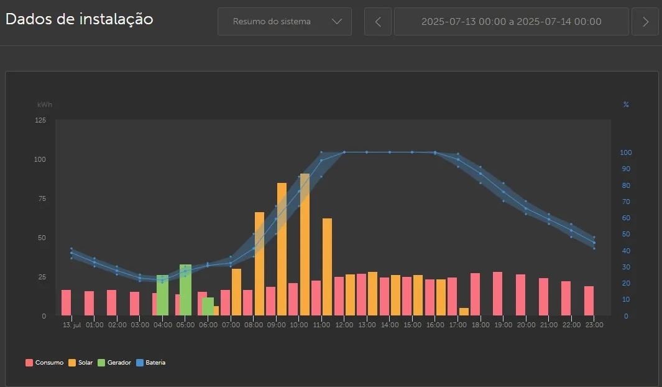Viewport: 662px width, 387px height.
Task: Hide the Solar series via legend label
Action: tap(86, 362)
